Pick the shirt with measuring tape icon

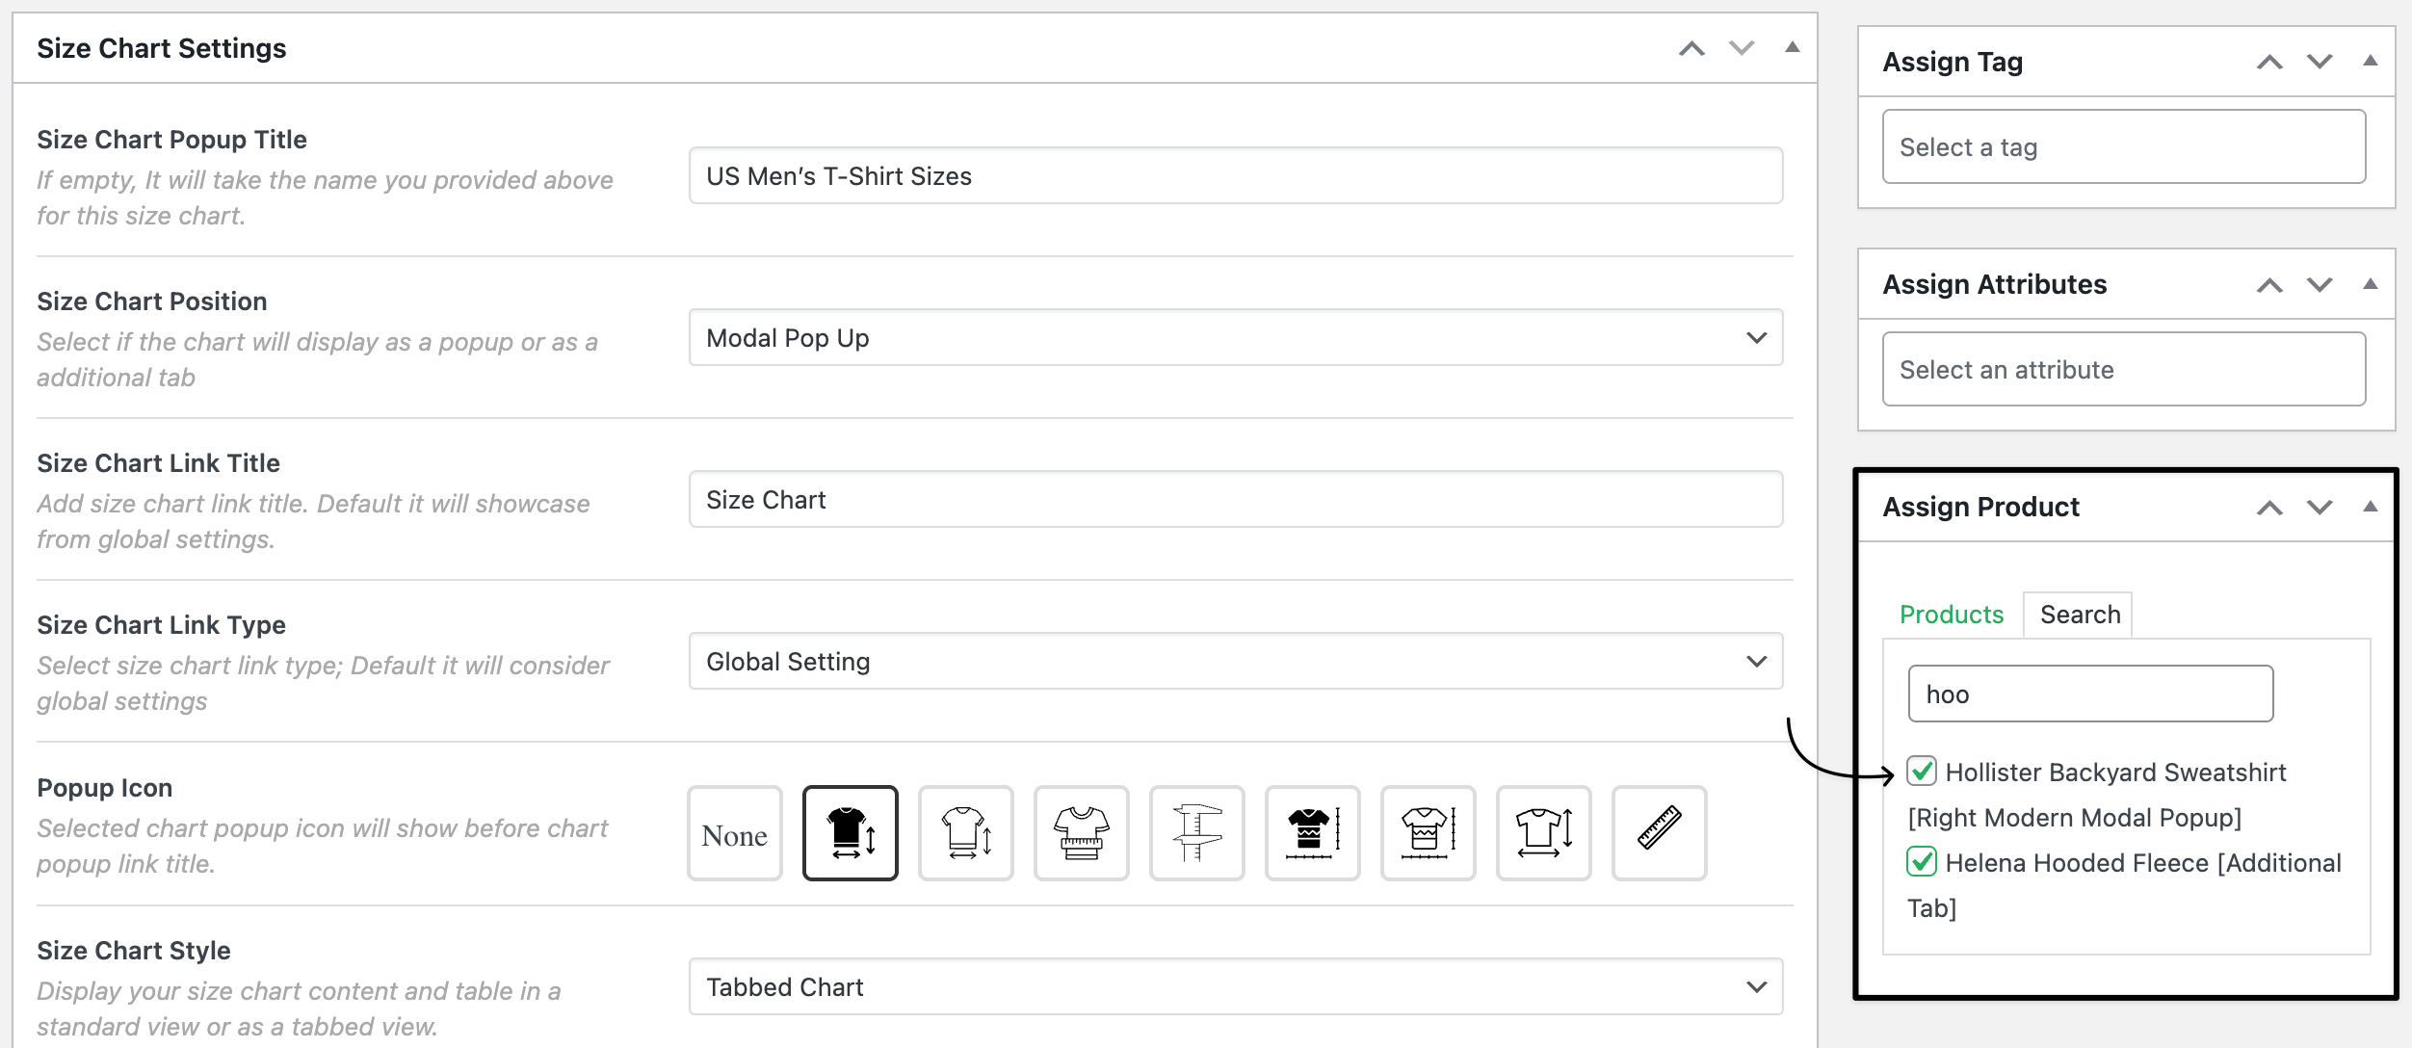click(1081, 832)
